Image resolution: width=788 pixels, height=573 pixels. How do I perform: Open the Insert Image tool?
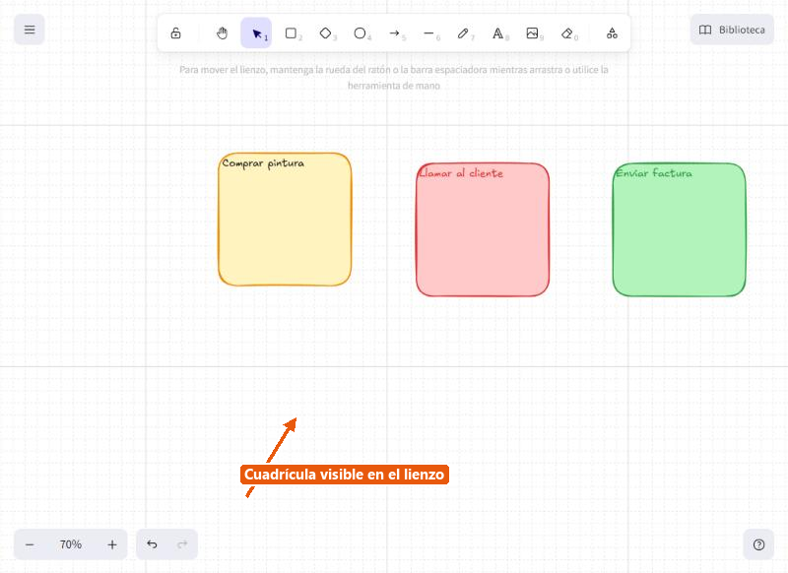point(532,33)
